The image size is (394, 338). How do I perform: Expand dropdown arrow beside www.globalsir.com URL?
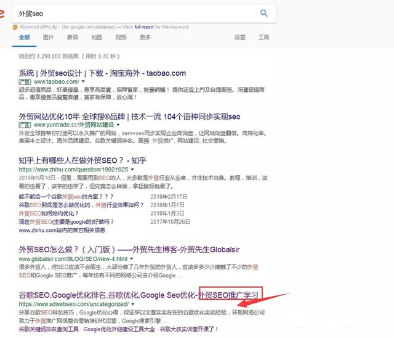point(132,260)
